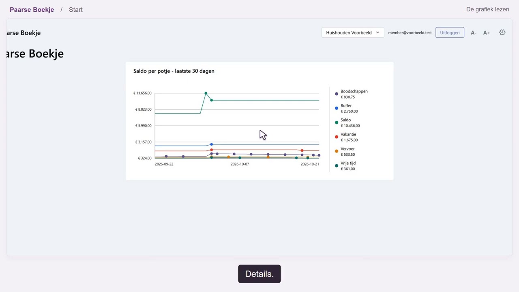Click the chart title 'Saldo per potje - laatste 30 dagen'
The width and height of the screenshot is (519, 292).
click(174, 71)
